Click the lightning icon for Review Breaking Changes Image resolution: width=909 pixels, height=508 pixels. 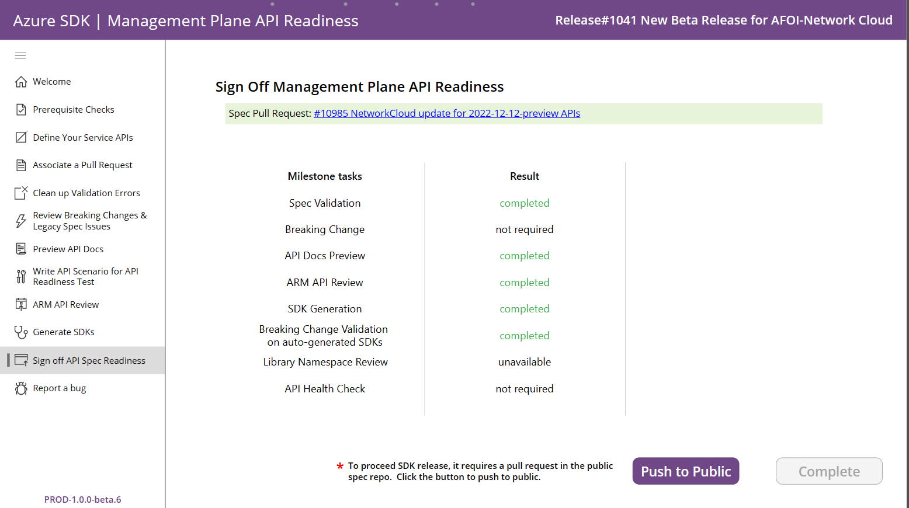pos(20,221)
